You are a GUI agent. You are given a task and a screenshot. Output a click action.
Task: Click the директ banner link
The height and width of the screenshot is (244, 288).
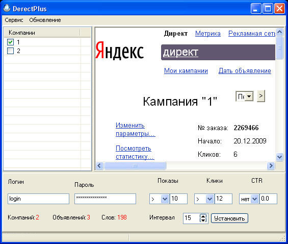pyautogui.click(x=180, y=52)
